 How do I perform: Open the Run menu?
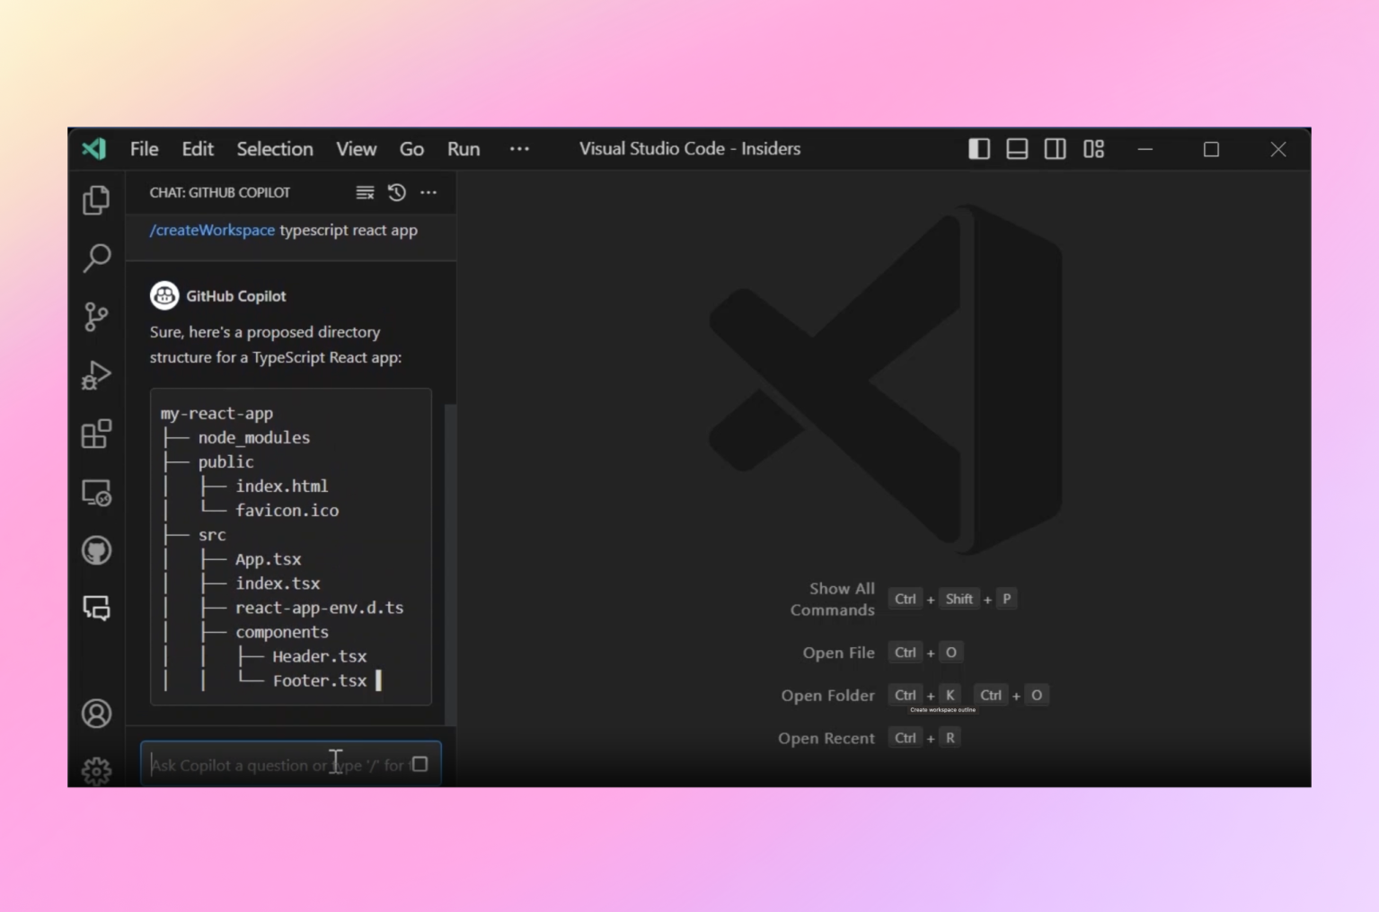point(464,149)
